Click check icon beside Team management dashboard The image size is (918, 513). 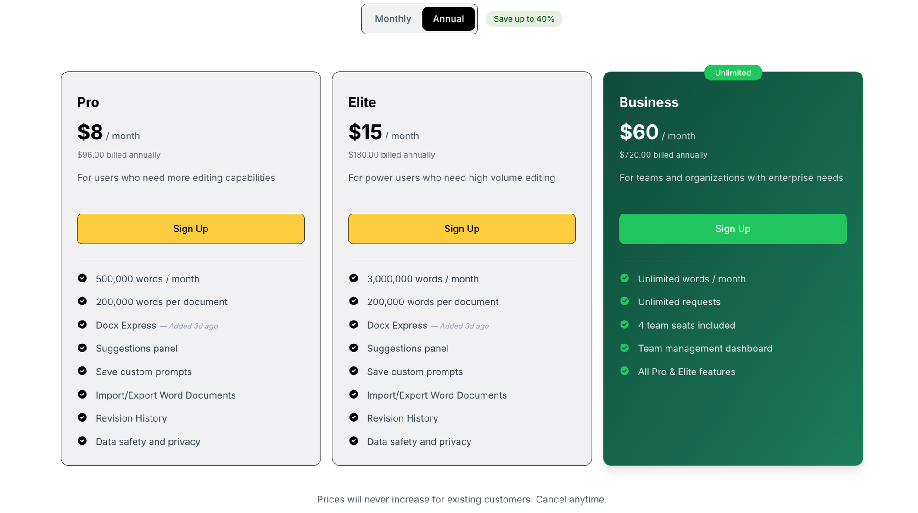click(x=624, y=348)
